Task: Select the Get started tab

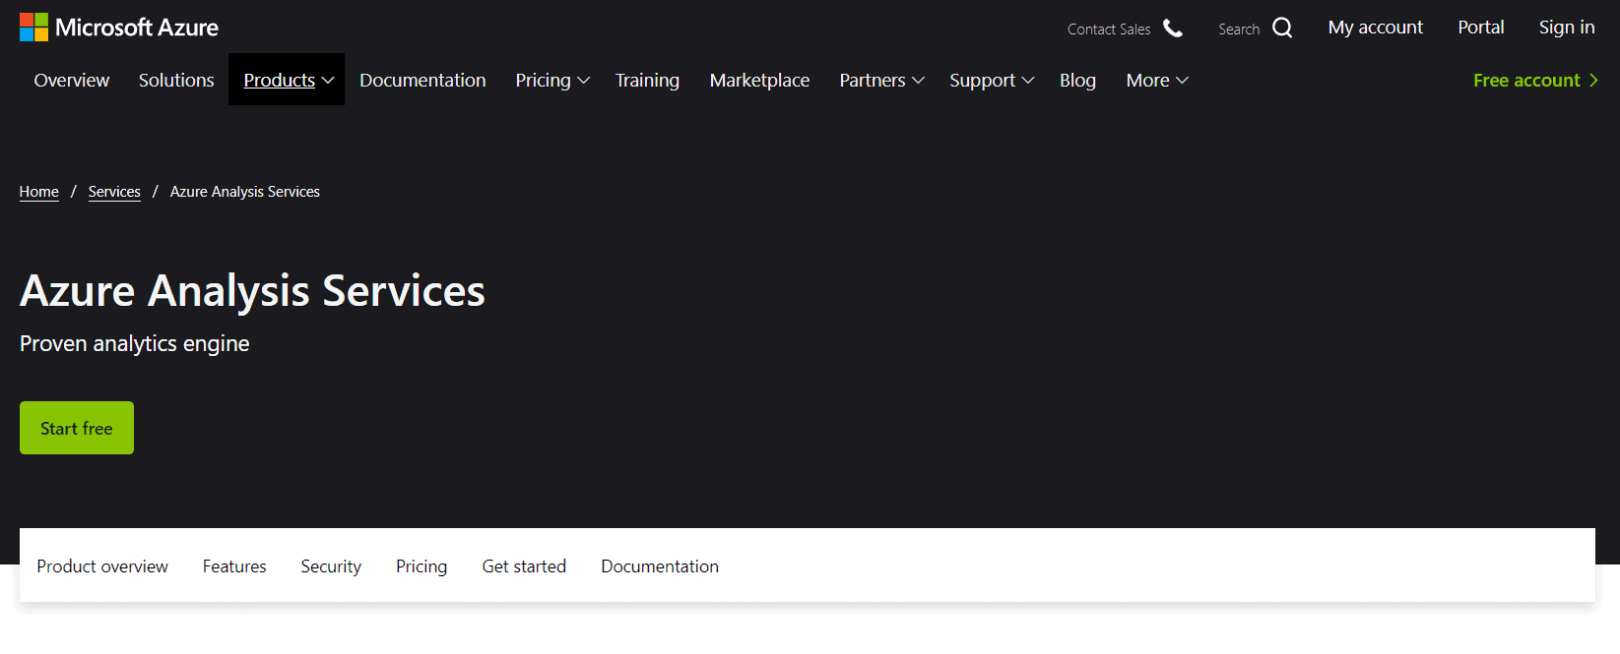Action: coord(524,566)
